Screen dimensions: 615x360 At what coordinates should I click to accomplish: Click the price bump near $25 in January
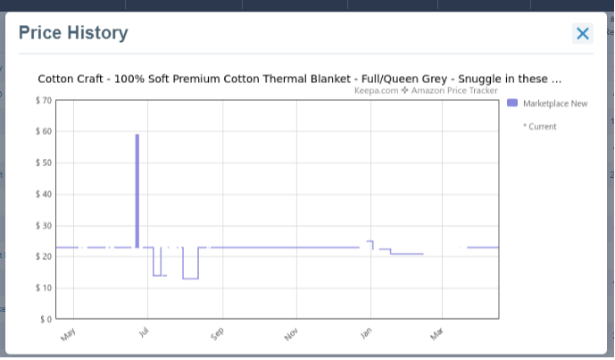click(370, 241)
